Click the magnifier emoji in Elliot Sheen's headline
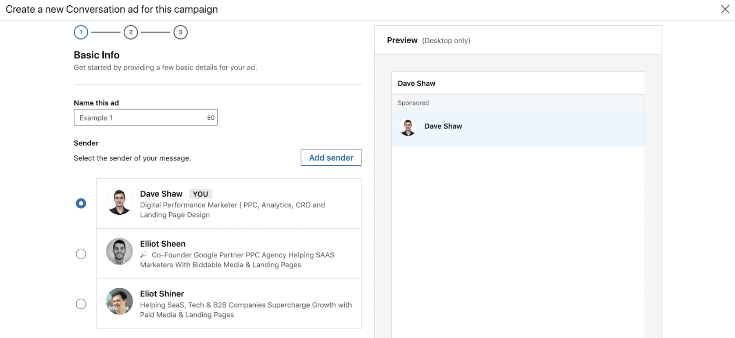This screenshot has height=338, width=735. coord(144,255)
